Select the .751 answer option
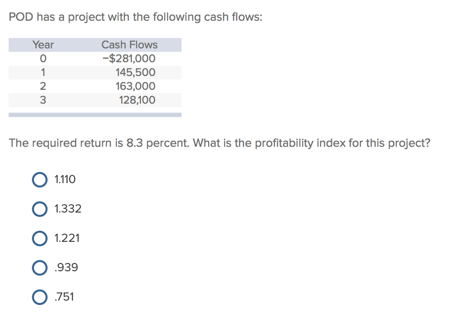Image resolution: width=453 pixels, height=323 pixels. click(40, 296)
